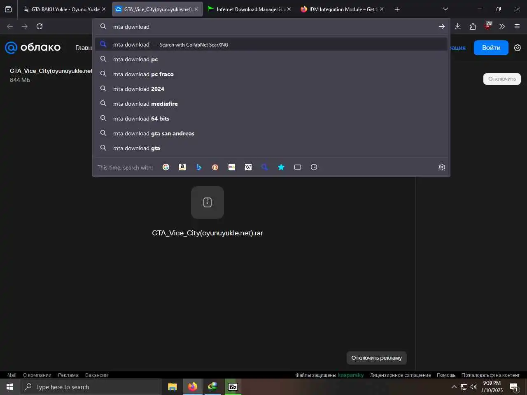Click the taskbar 'Type here to search' box
The image size is (527, 395).
coord(91,387)
